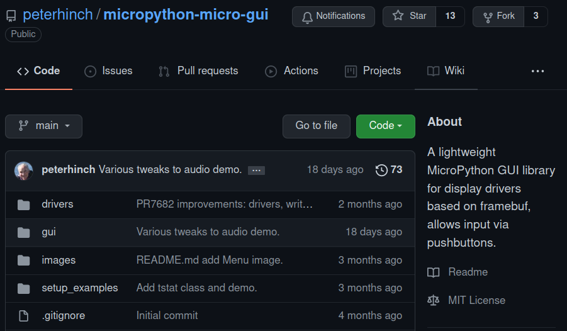Click '3 months ago' in images row

click(370, 260)
